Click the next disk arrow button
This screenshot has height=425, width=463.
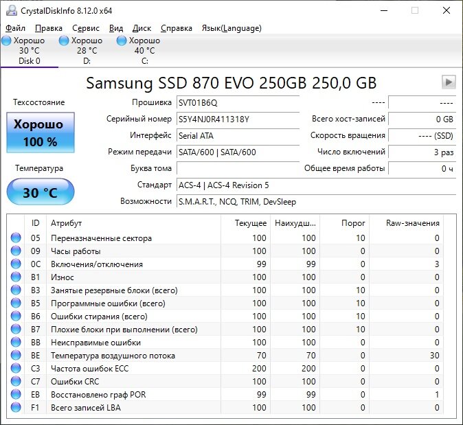[449, 82]
